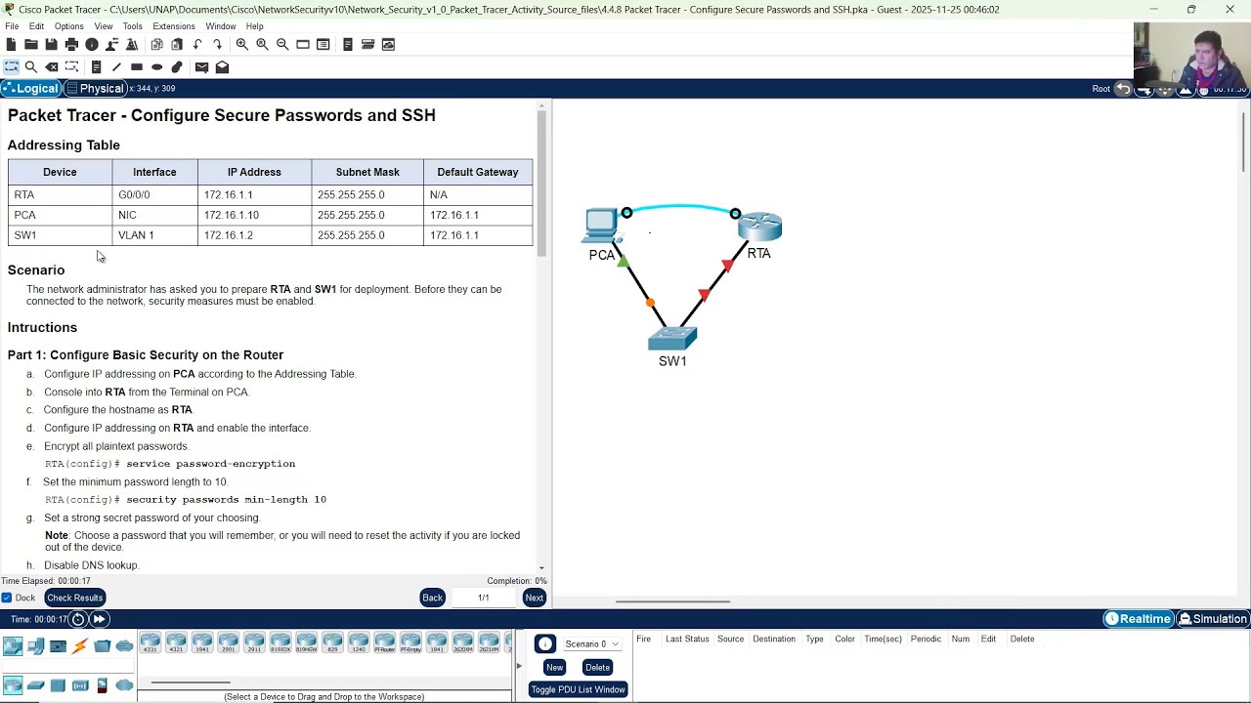Select the Add Complex PDU open envelope icon
The width and height of the screenshot is (1251, 703).
(x=222, y=66)
